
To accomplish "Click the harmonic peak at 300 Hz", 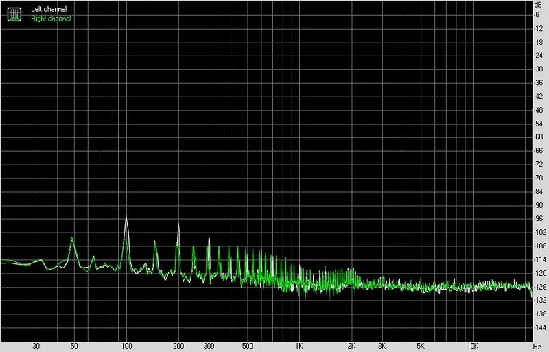I will tap(209, 239).
